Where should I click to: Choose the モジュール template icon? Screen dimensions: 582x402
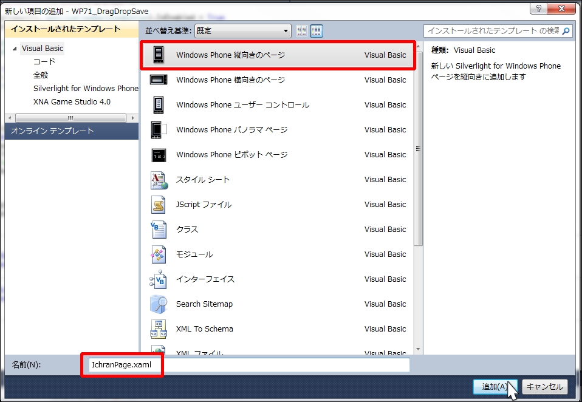[159, 254]
